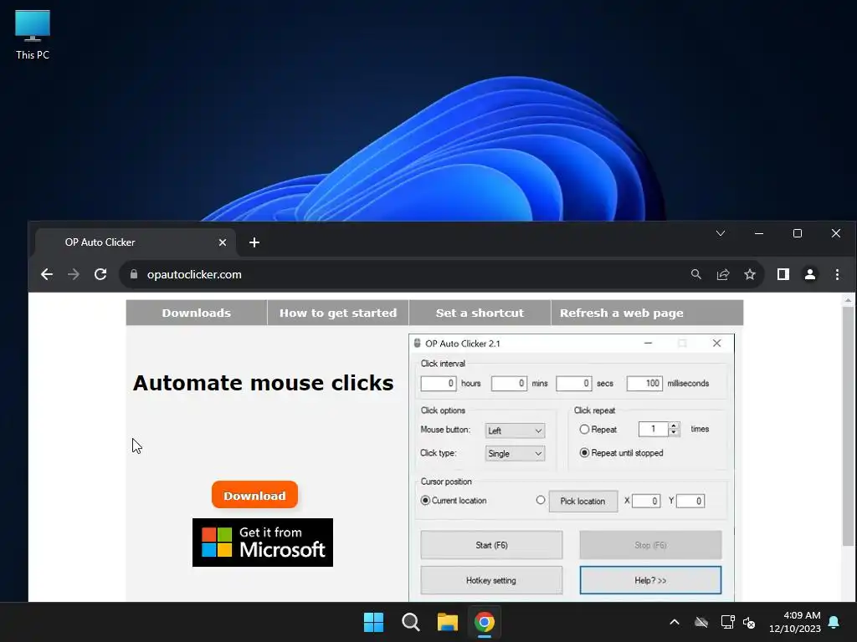Click the address bar URL
This screenshot has width=857, height=642.
(194, 274)
